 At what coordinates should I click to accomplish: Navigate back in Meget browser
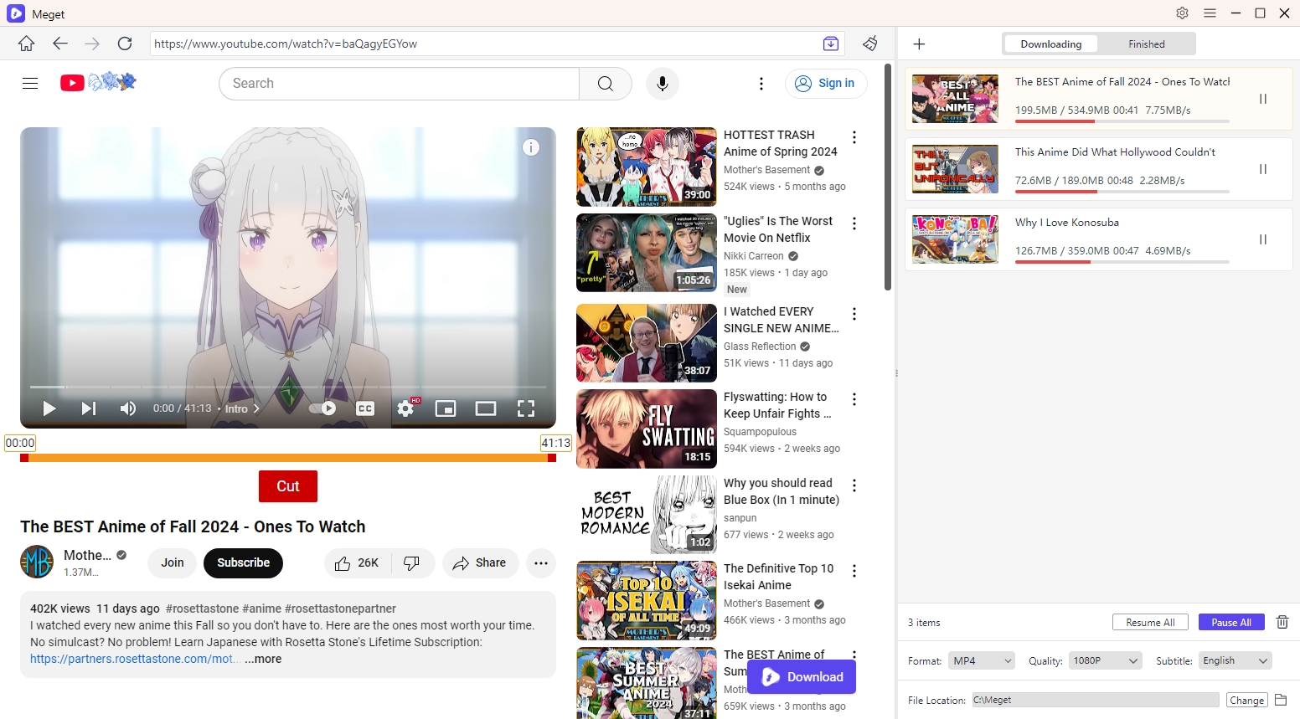point(59,44)
